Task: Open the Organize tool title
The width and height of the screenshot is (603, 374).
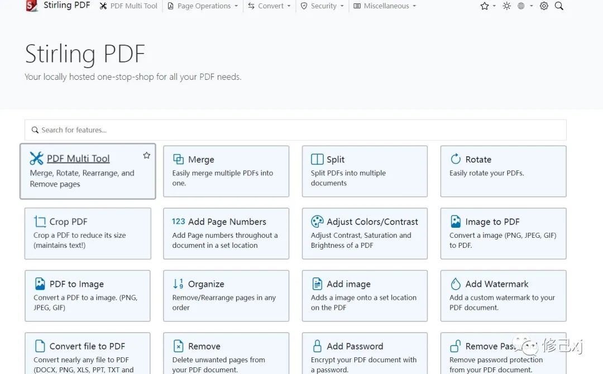Action: coord(206,284)
